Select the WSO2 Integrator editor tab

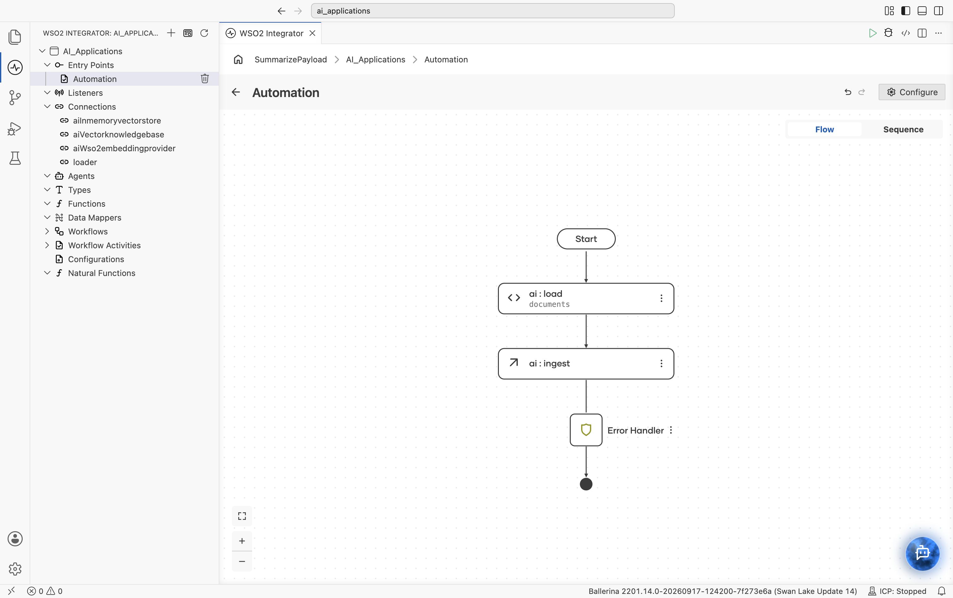tap(271, 33)
